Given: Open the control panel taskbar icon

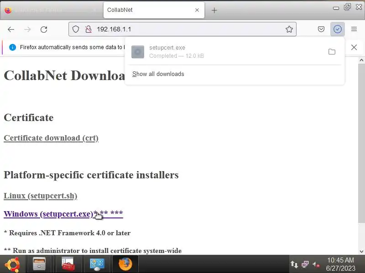Looking at the screenshot, I should tap(97, 264).
